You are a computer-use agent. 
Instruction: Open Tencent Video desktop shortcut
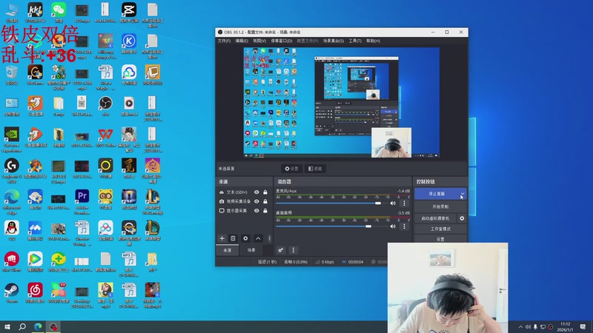[35, 261]
